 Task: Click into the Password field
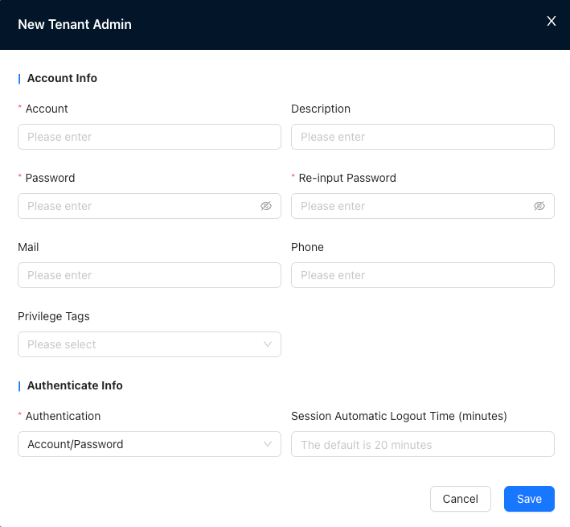[150, 206]
